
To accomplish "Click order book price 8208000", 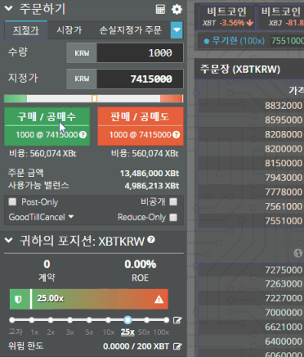I will (284, 134).
